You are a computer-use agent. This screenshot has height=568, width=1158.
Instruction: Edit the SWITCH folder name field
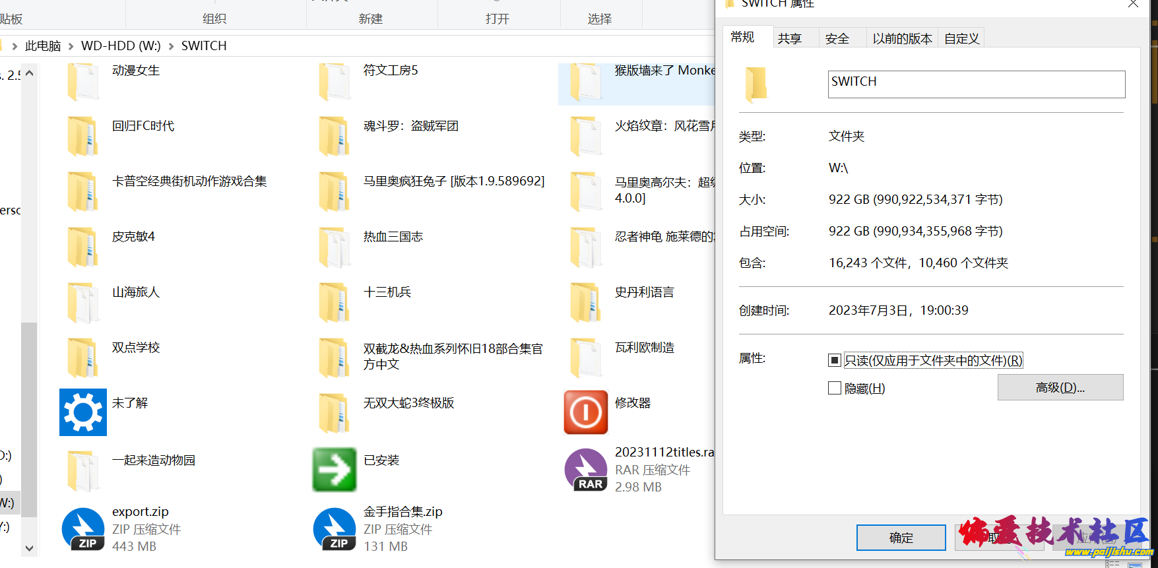pos(977,84)
